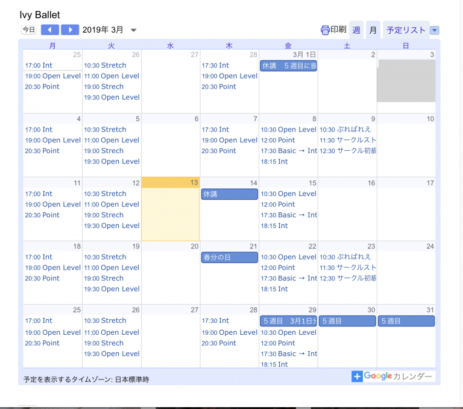This screenshot has width=463, height=409.
Task: Click the 今日 button
Action: click(28, 30)
